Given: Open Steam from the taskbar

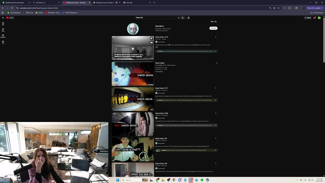Looking at the screenshot, I should tap(207, 180).
